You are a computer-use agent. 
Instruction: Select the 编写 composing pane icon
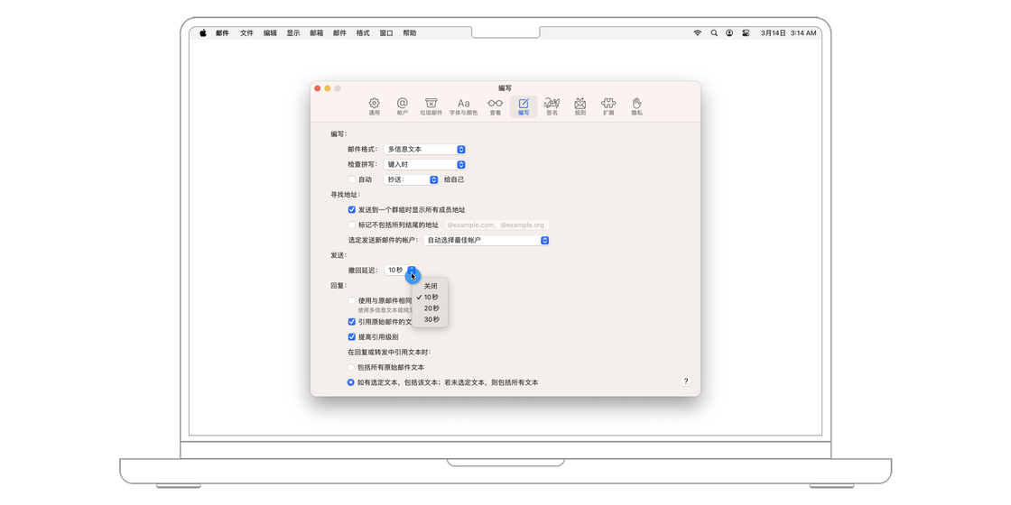pyautogui.click(x=524, y=106)
